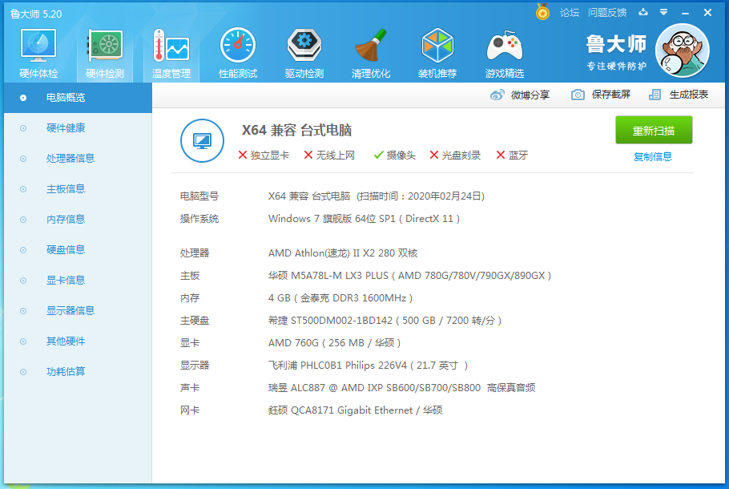Click 飞利浦 Philips 226V4 monitor value
Screen dimensions: 729x489
point(368,366)
